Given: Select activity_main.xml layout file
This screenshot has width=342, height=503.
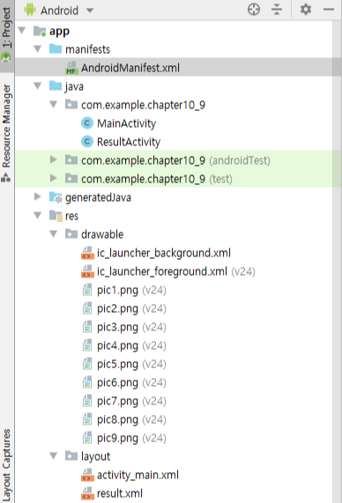Looking at the screenshot, I should tap(138, 475).
